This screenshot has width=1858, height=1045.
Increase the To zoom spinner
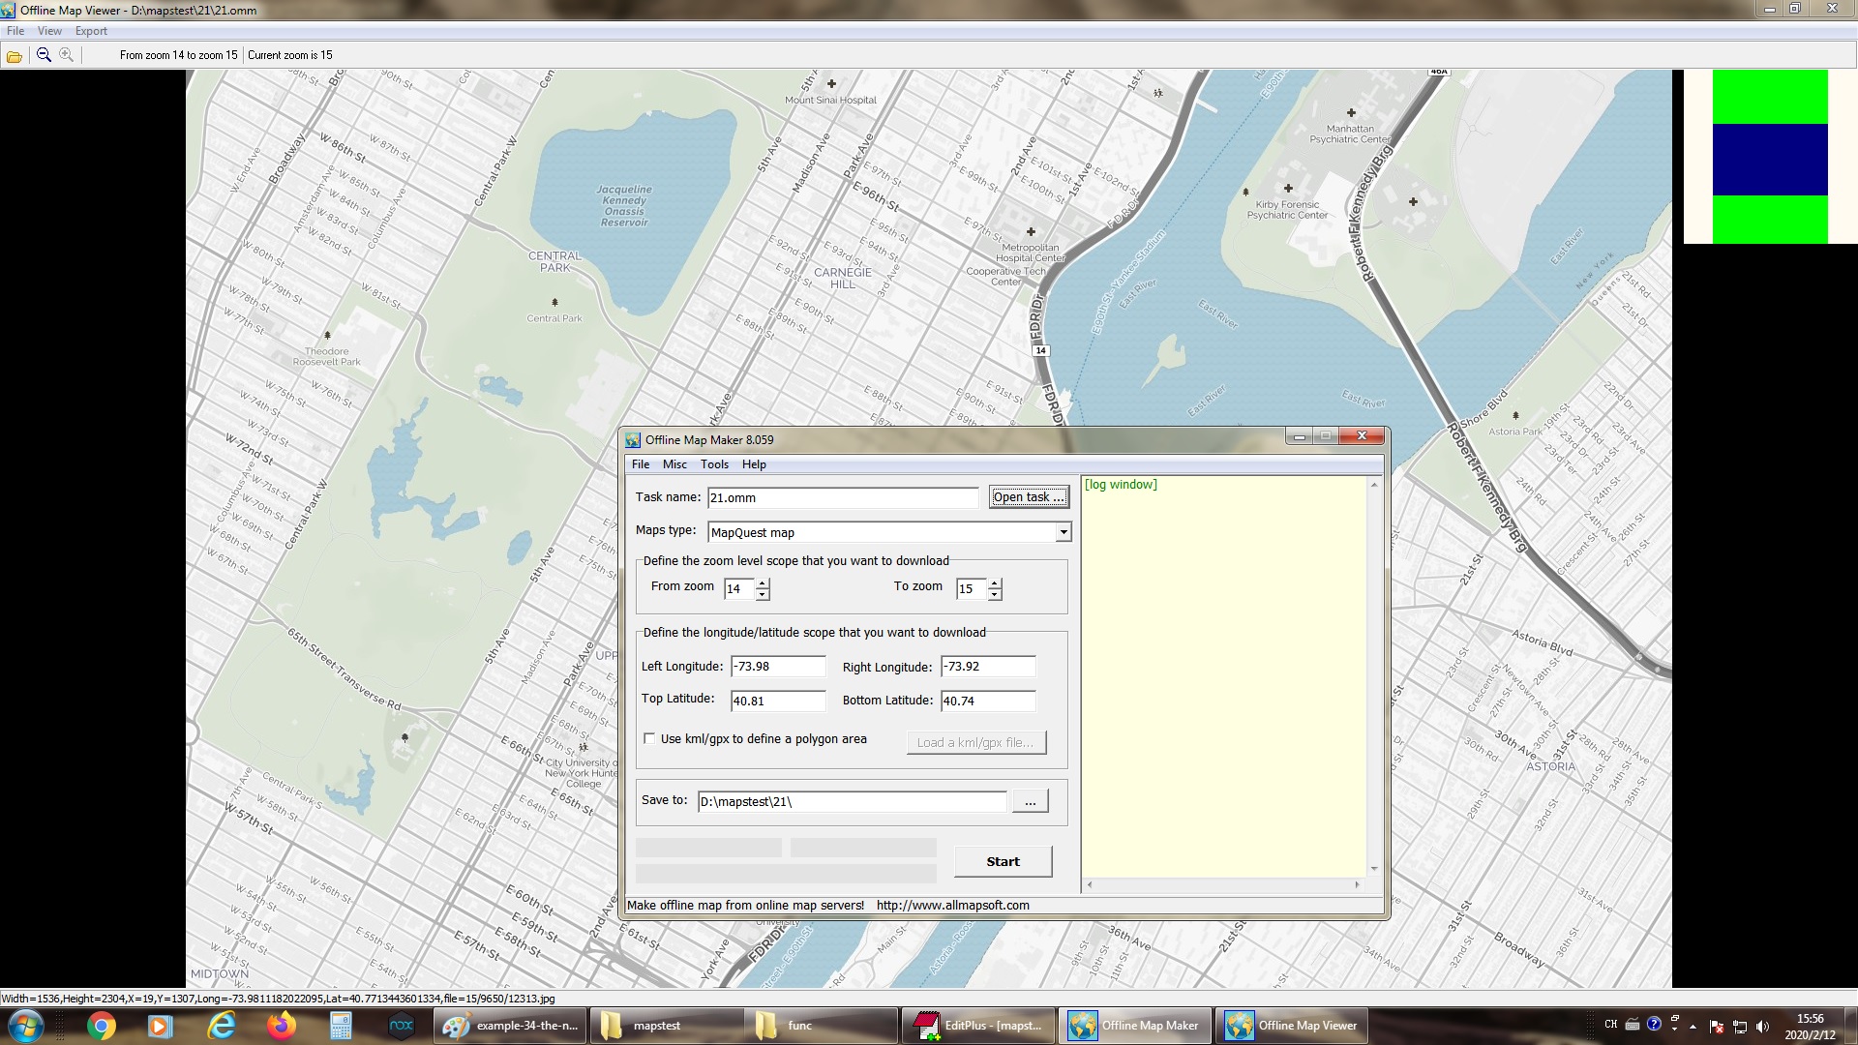995,583
